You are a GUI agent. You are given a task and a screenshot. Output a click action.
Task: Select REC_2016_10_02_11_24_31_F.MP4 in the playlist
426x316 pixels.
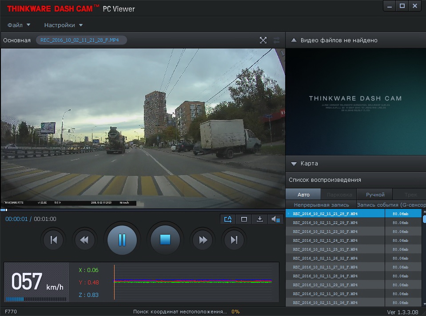(354, 240)
